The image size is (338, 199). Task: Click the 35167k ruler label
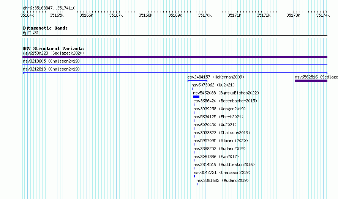coord(116,15)
